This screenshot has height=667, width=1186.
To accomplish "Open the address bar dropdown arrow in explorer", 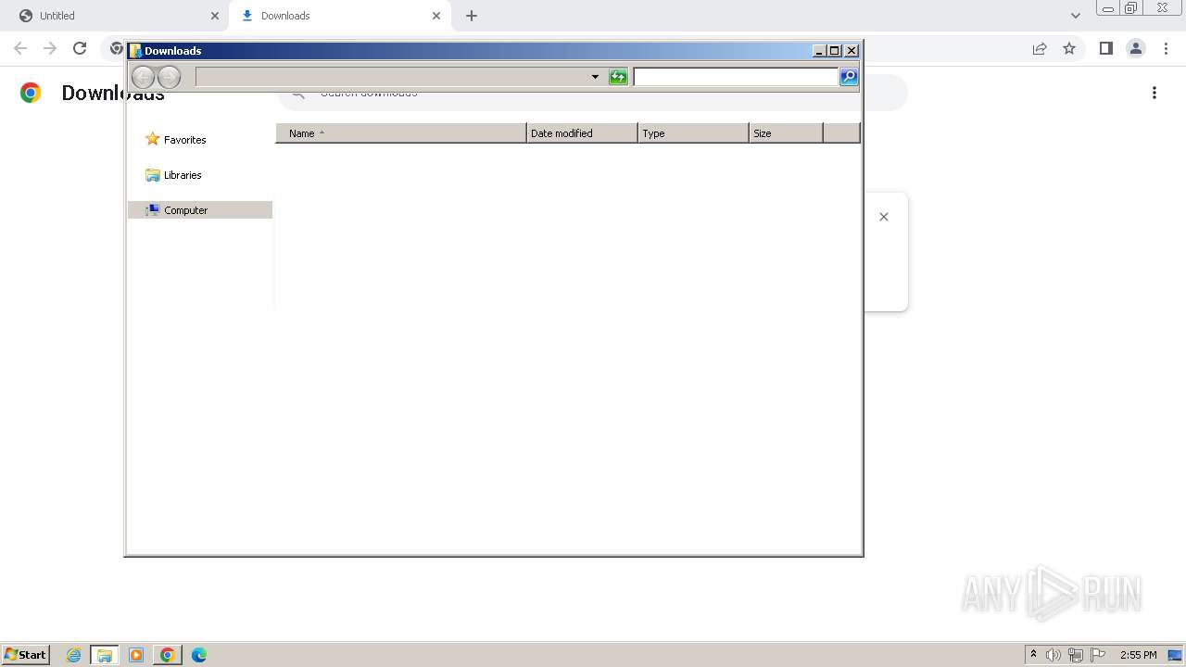I will [595, 77].
